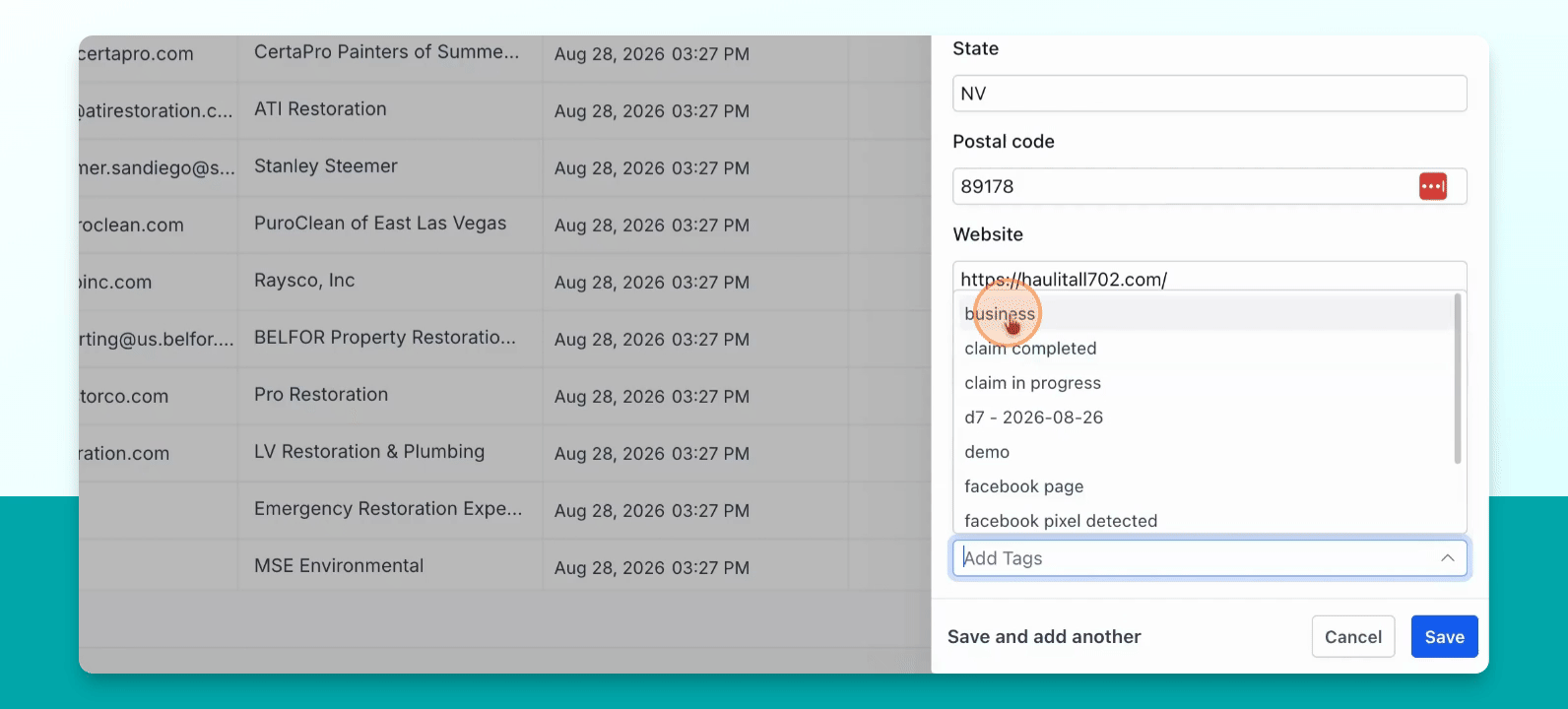Screen dimensions: 1568x709
Task: Click the 'oclean.com' email cell
Action: (131, 226)
